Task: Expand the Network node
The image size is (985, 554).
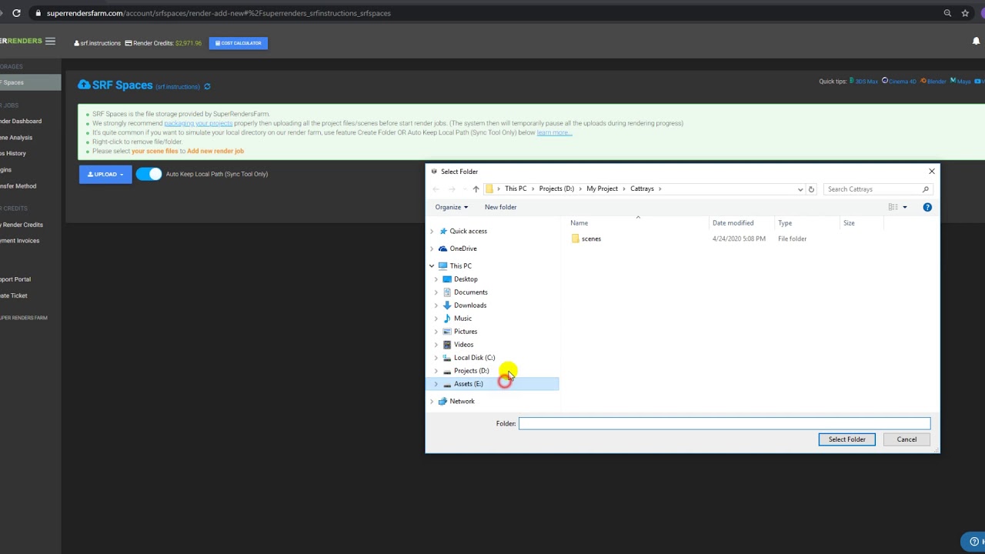Action: click(x=432, y=402)
